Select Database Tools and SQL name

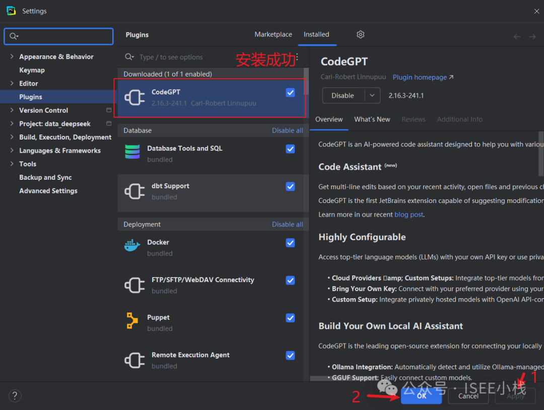pyautogui.click(x=184, y=148)
